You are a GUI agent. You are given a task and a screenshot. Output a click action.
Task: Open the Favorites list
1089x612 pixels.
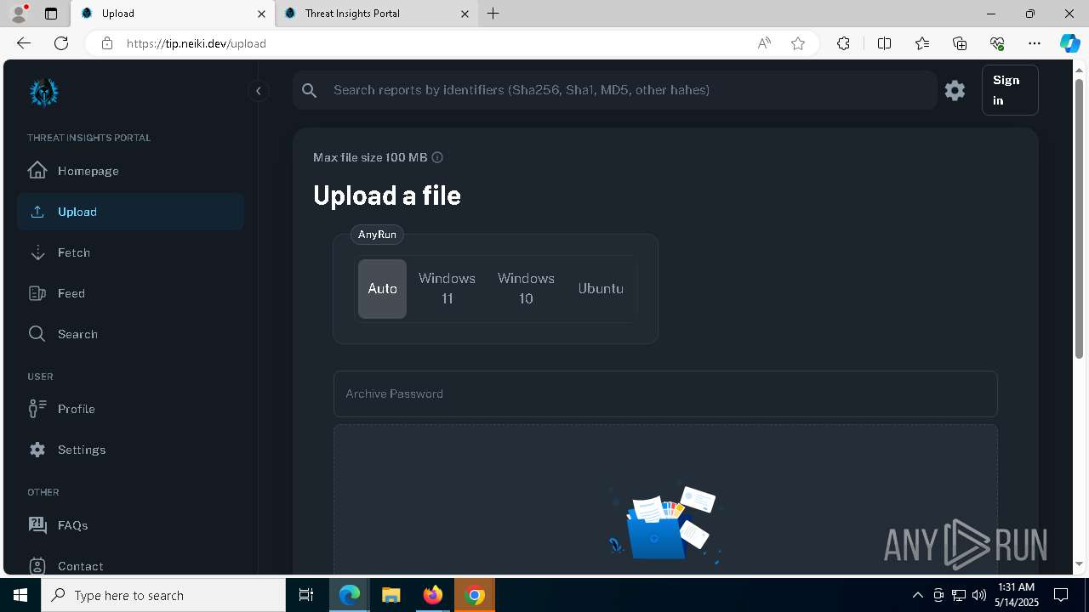(x=922, y=43)
